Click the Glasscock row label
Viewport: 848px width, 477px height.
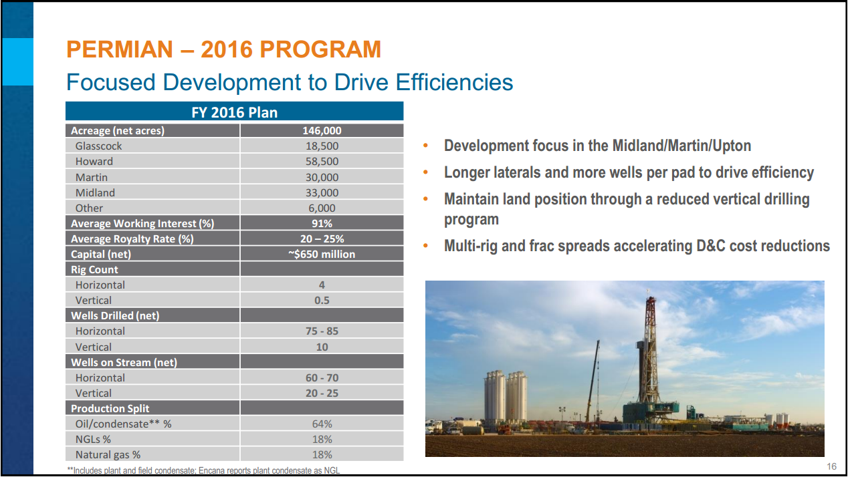[x=98, y=146]
